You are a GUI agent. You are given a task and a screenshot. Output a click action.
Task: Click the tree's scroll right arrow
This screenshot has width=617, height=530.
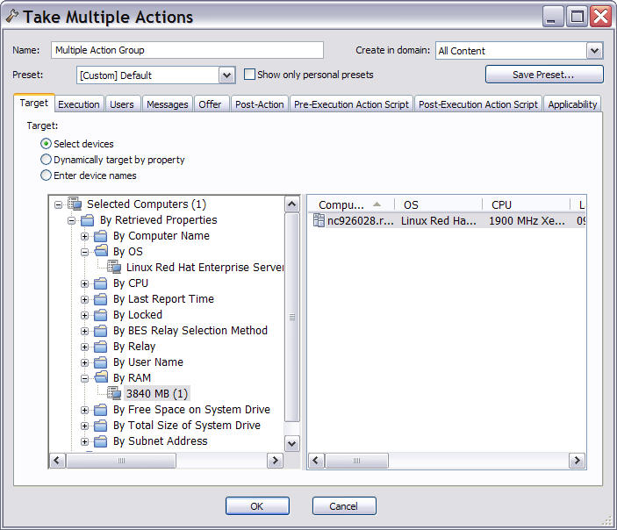[x=275, y=461]
